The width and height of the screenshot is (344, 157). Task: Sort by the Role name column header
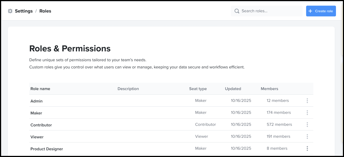[40, 89]
